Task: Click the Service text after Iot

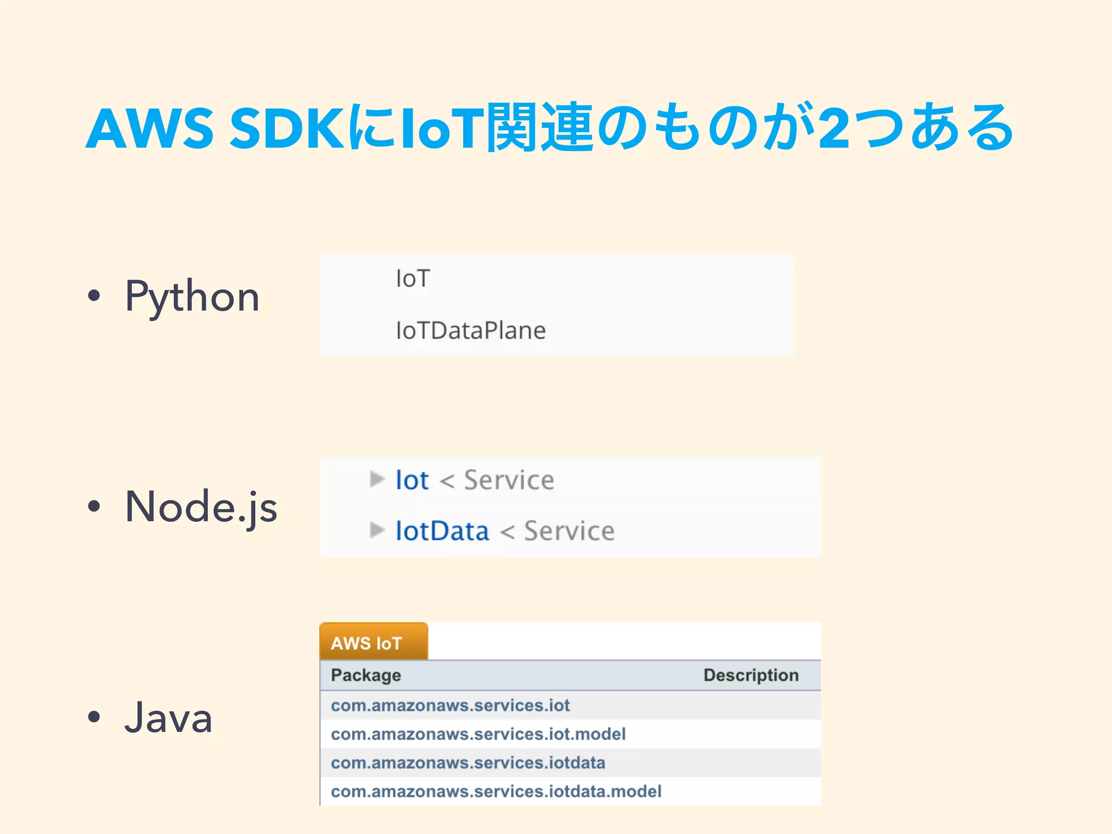Action: (509, 480)
